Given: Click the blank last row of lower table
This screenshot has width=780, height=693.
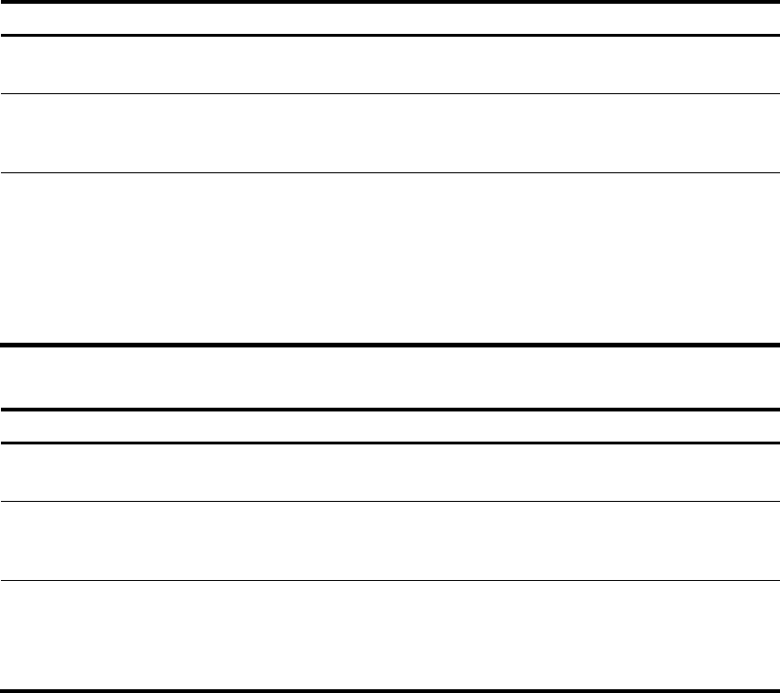Looking at the screenshot, I should 390,635.
